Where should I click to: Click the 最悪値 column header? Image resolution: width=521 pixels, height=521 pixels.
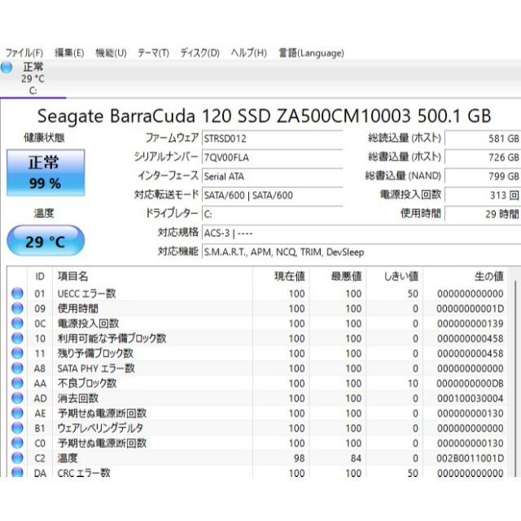point(338,276)
